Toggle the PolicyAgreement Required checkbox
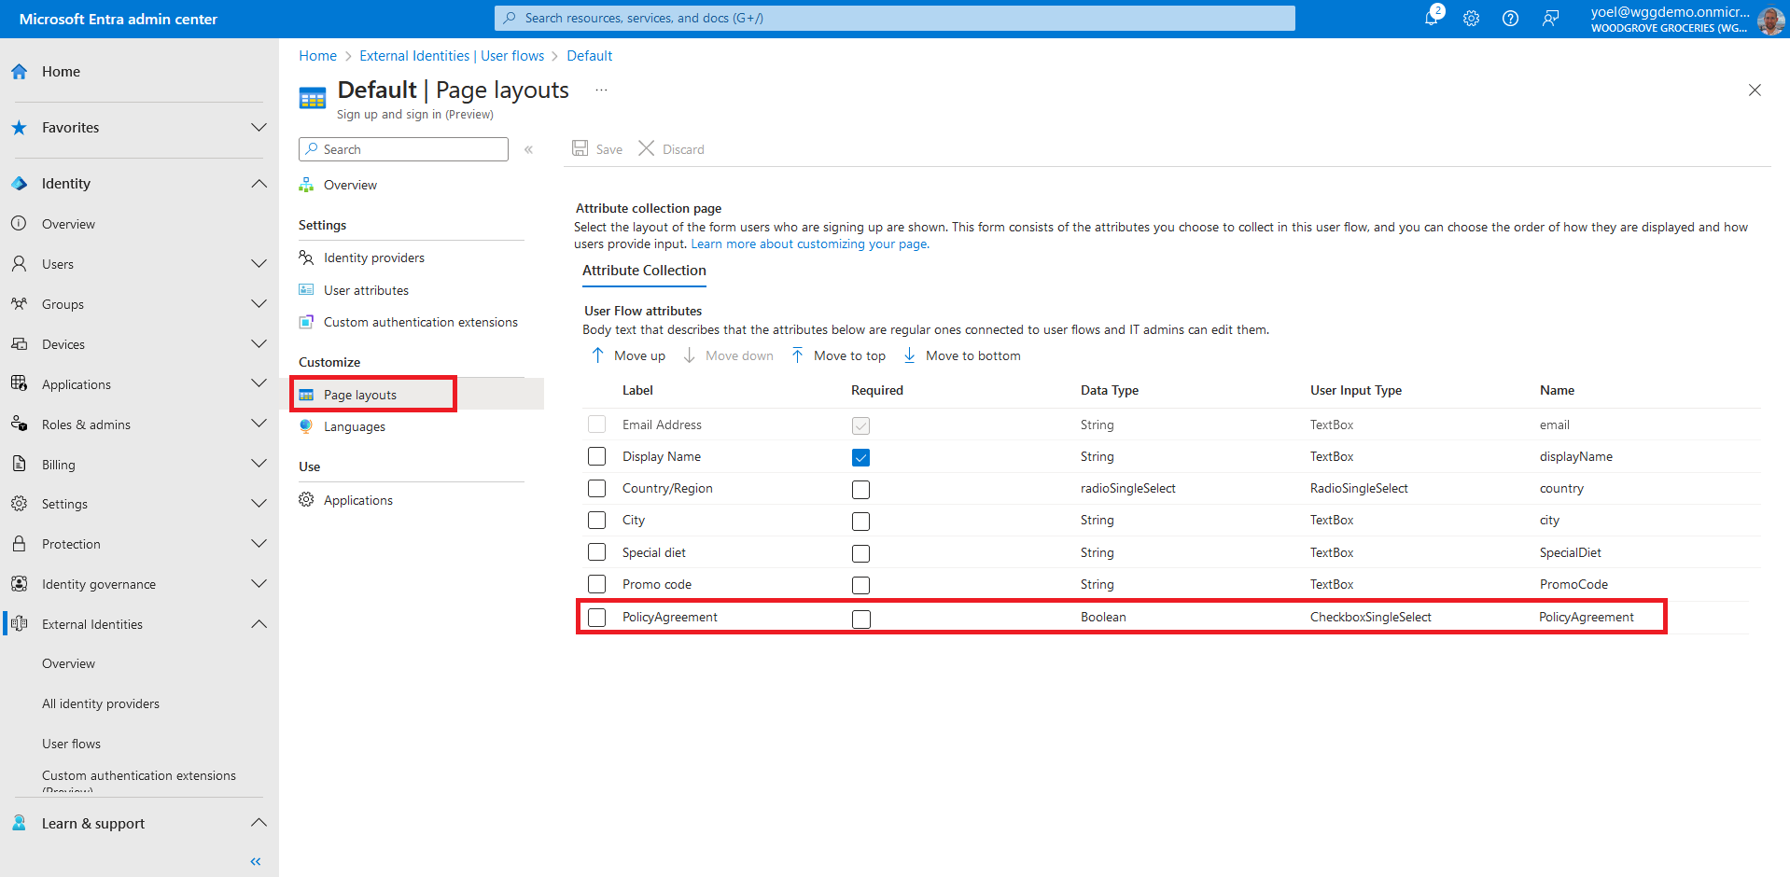The image size is (1790, 877). 860,619
